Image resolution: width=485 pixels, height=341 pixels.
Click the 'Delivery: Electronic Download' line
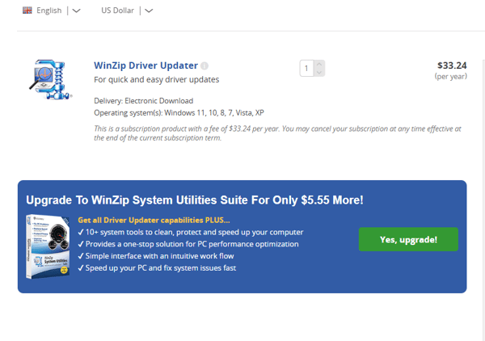144,101
